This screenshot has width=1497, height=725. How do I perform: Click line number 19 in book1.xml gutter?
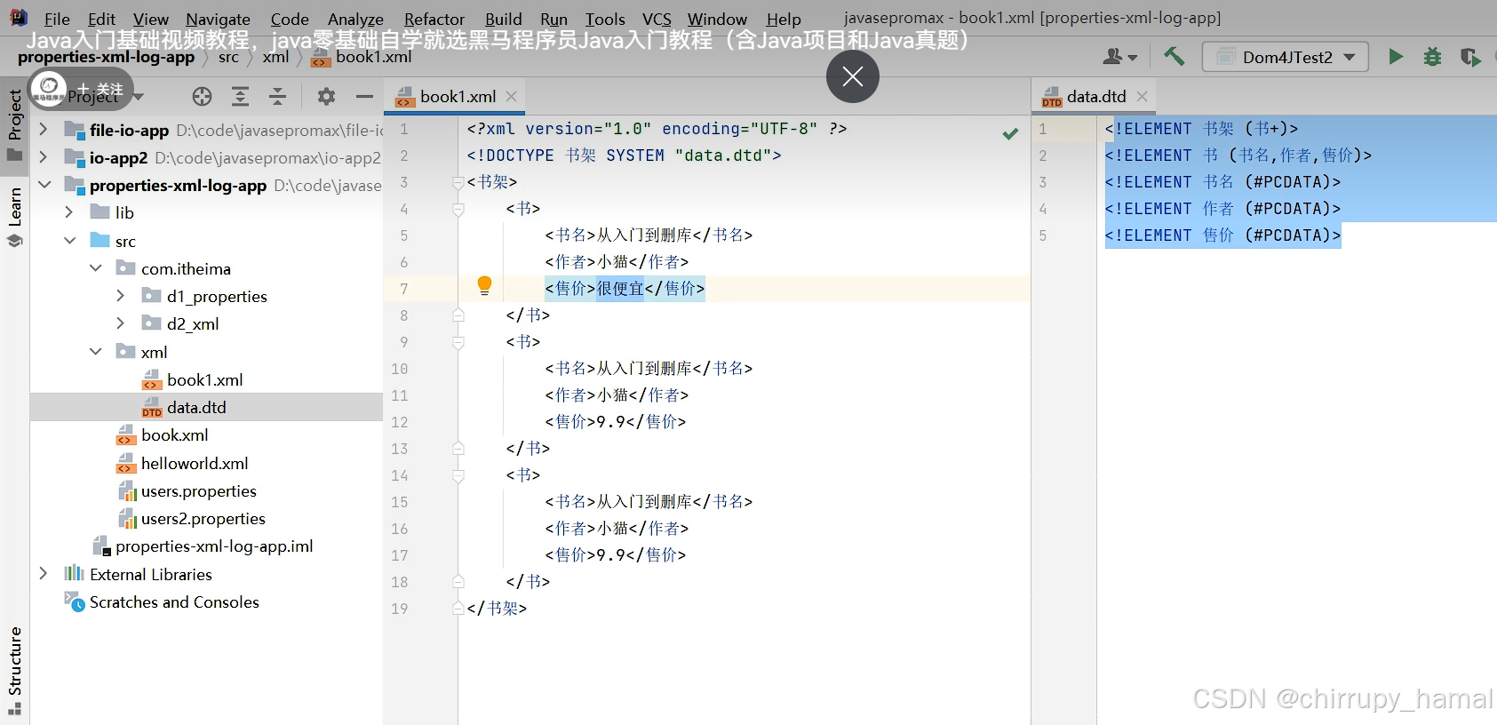400,609
